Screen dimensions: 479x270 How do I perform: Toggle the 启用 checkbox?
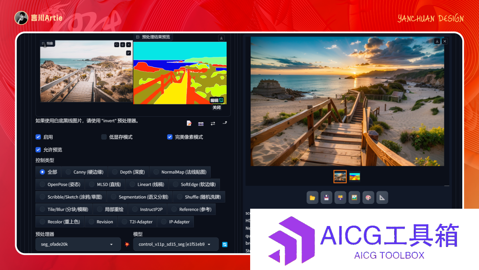[38, 137]
